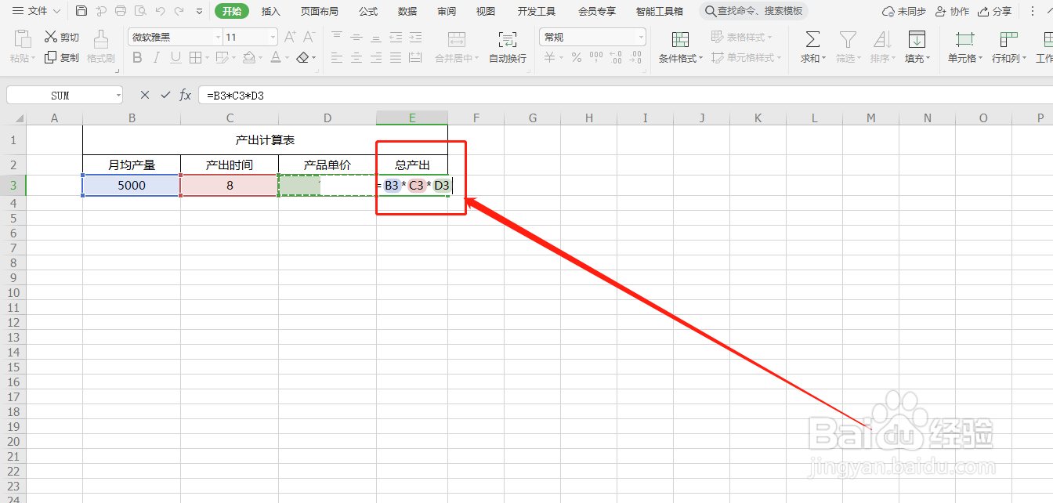Open the font name dropdown (微软雅黑)
1053x503 pixels.
click(218, 37)
